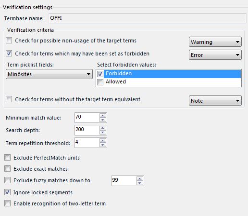Open the Note severity dropdown
248x216 pixels.
(215, 101)
